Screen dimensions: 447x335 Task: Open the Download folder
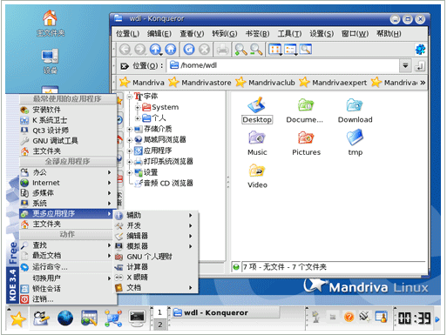(355, 111)
